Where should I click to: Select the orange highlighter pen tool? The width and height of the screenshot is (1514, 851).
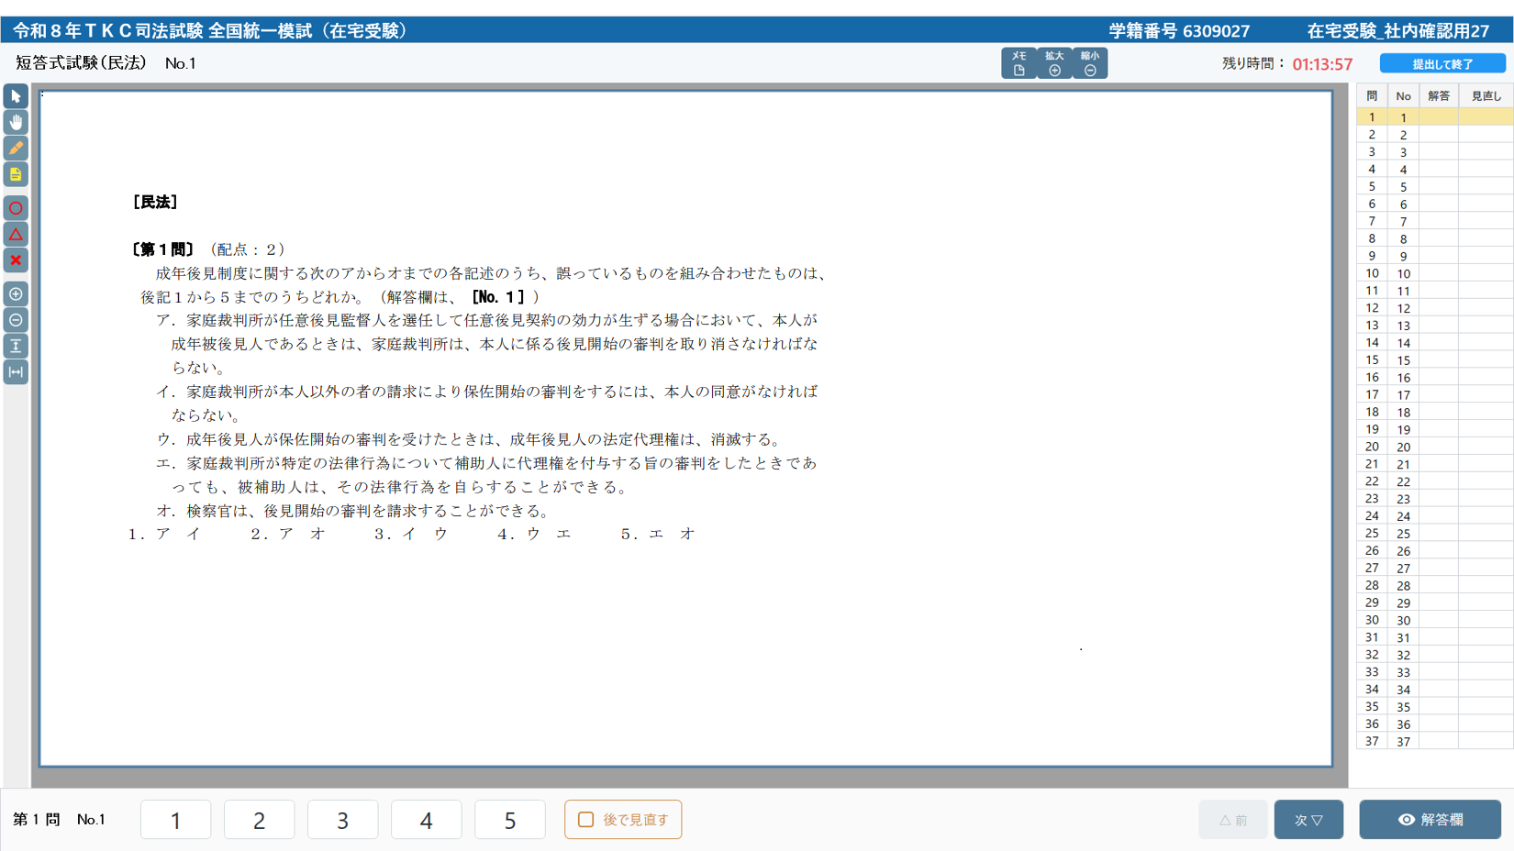point(16,148)
